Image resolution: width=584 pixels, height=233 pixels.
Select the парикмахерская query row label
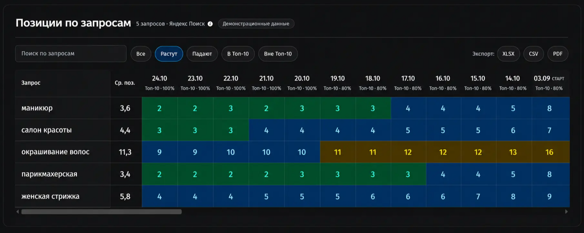click(x=49, y=174)
